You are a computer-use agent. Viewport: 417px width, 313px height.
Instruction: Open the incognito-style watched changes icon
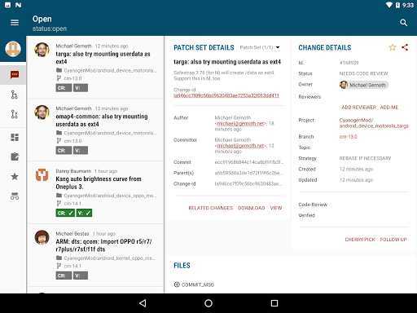[15, 196]
